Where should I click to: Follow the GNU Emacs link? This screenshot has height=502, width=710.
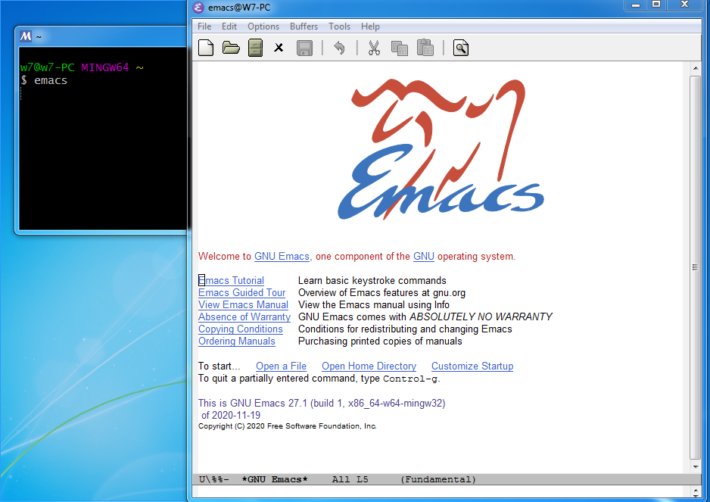point(282,257)
